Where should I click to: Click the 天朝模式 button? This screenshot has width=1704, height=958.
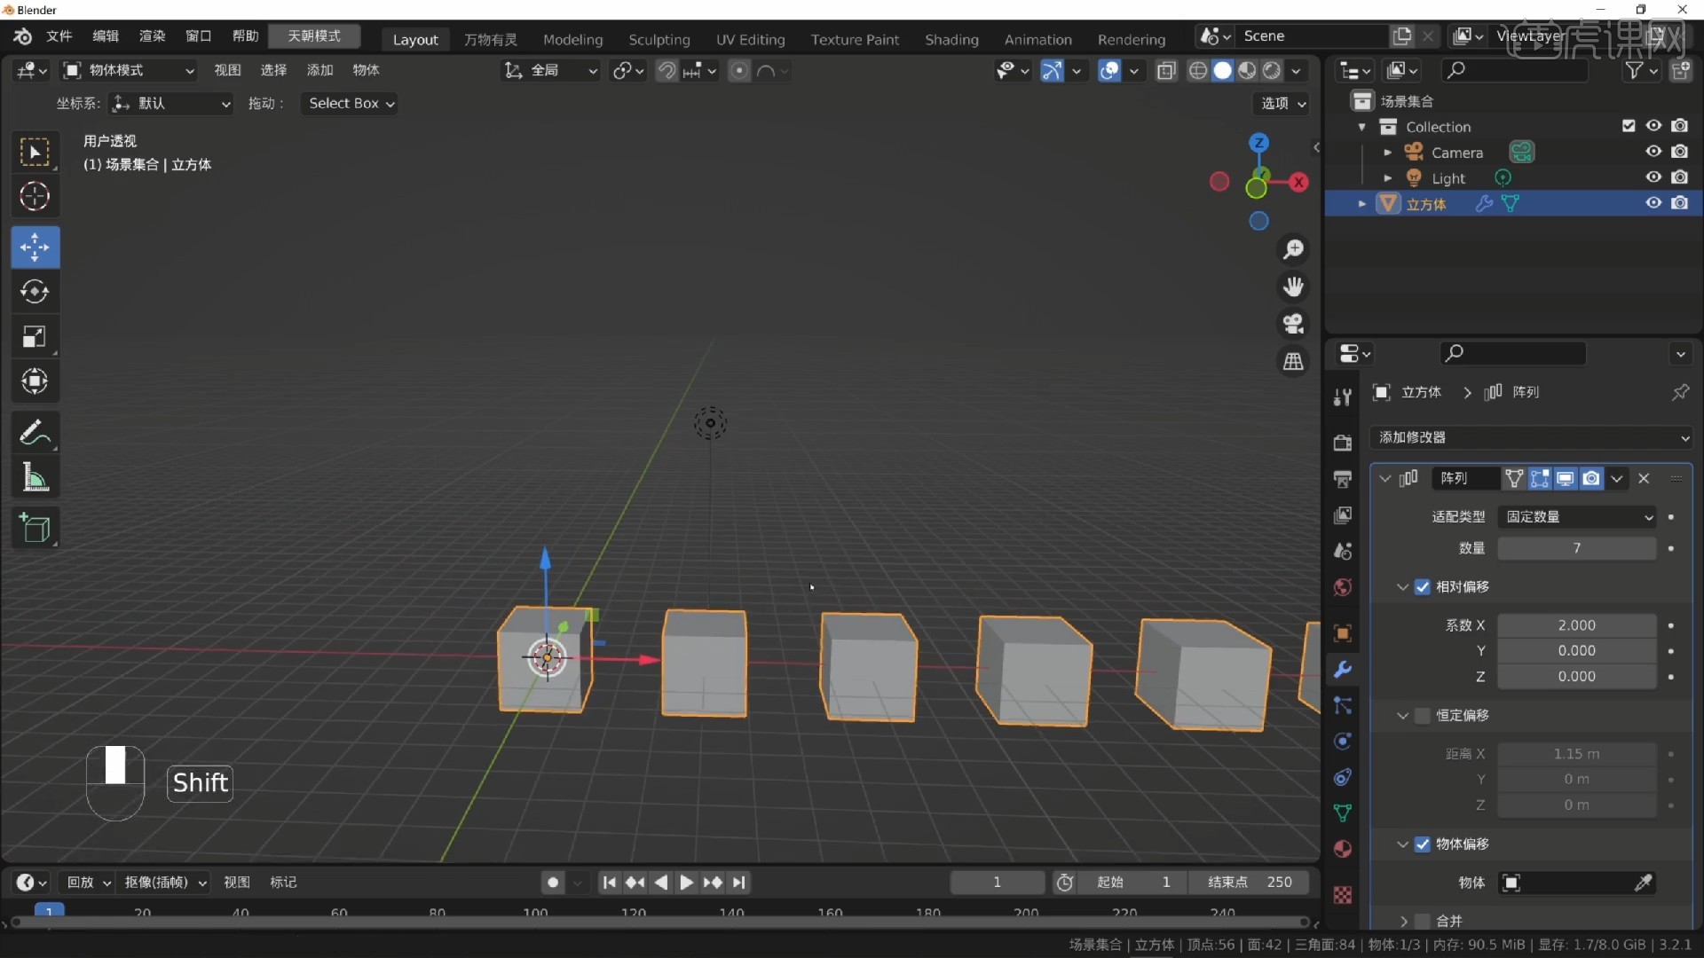tap(314, 35)
